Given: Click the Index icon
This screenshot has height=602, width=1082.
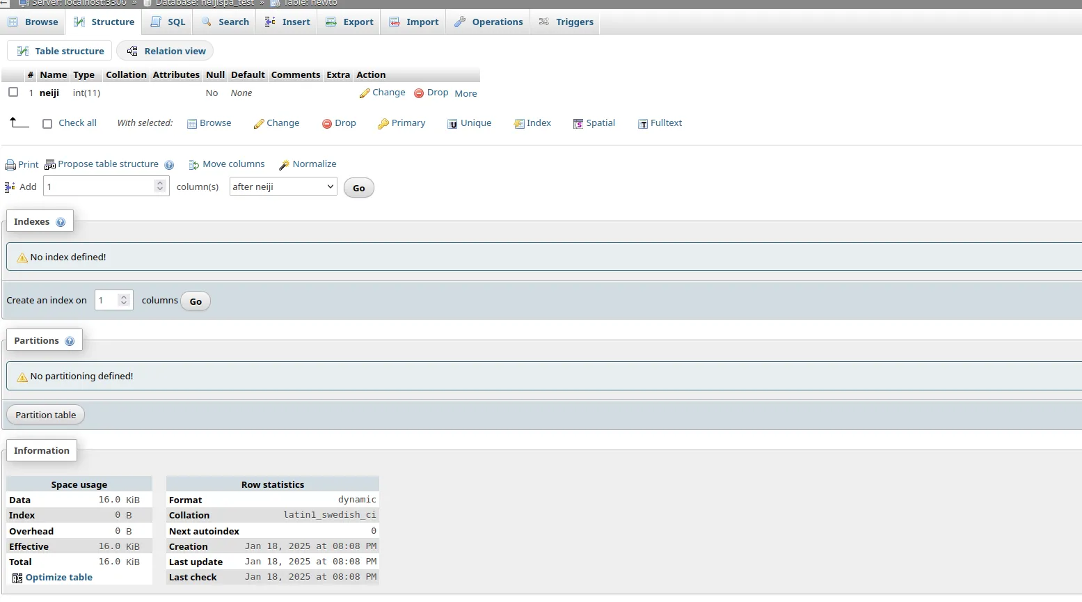Looking at the screenshot, I should point(519,124).
